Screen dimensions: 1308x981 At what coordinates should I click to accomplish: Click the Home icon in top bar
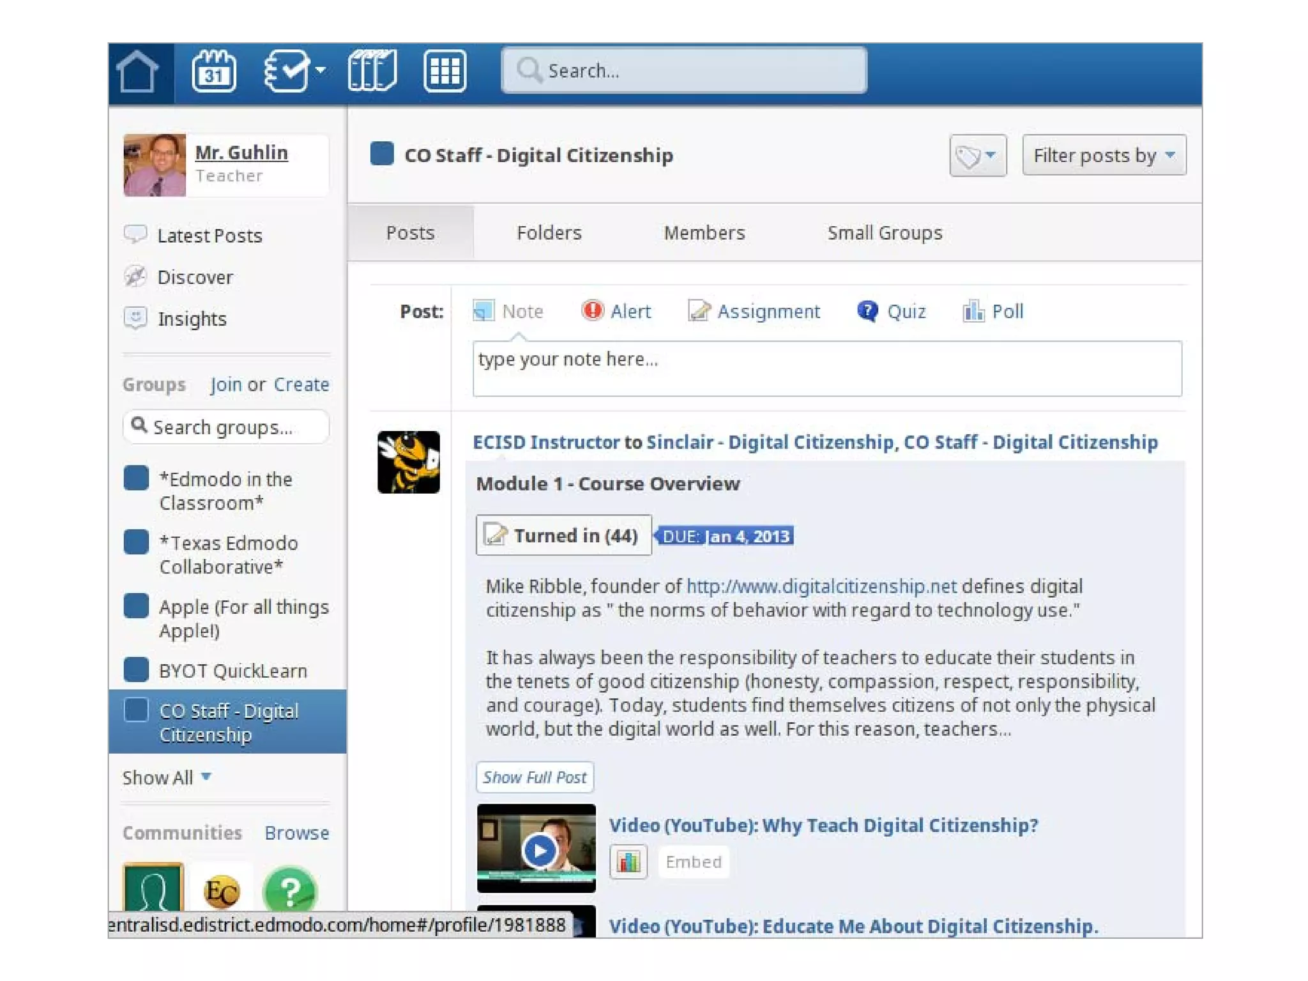click(x=138, y=72)
